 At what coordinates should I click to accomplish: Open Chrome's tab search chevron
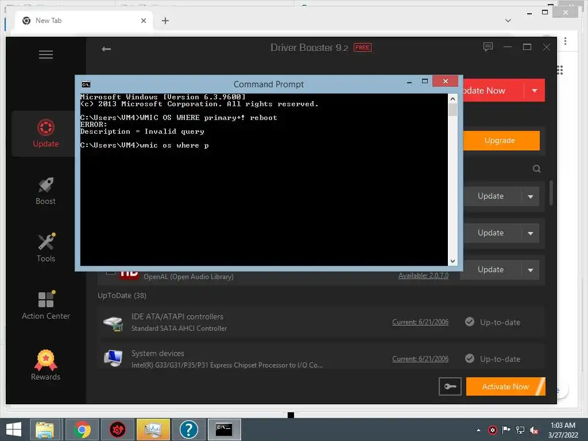pos(508,21)
